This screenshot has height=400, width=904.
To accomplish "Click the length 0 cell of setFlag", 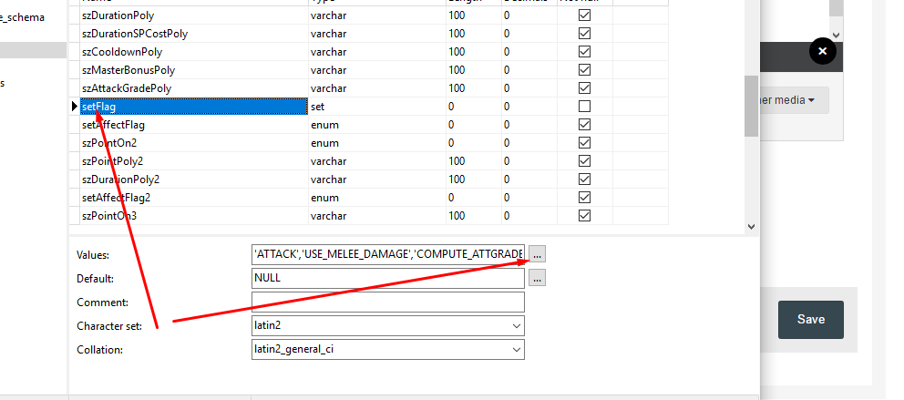I will point(473,107).
